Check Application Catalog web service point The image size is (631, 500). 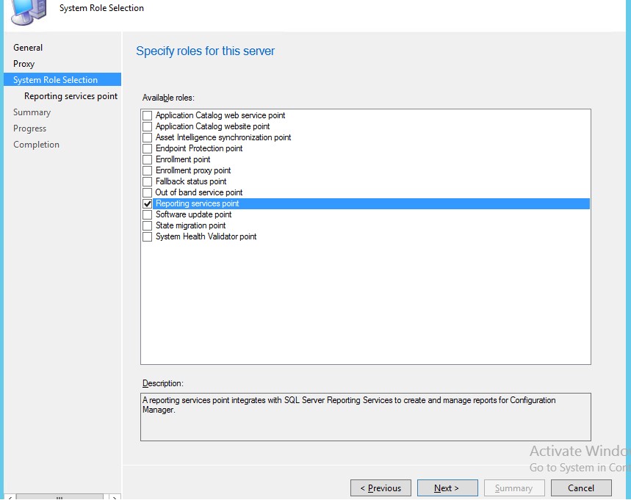point(148,115)
